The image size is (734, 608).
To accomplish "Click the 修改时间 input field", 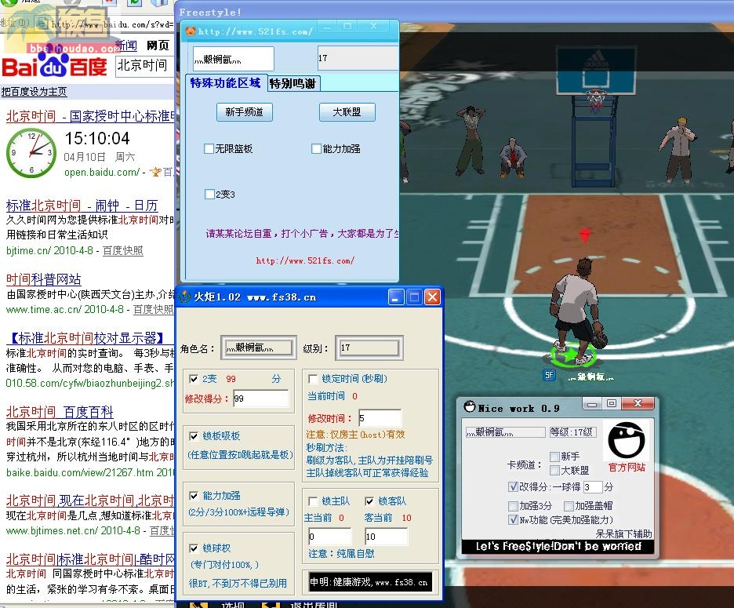I will pos(380,418).
